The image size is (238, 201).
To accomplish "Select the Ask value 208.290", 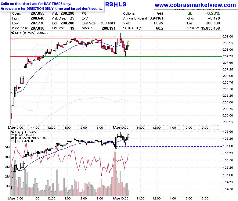I will click(67, 13).
